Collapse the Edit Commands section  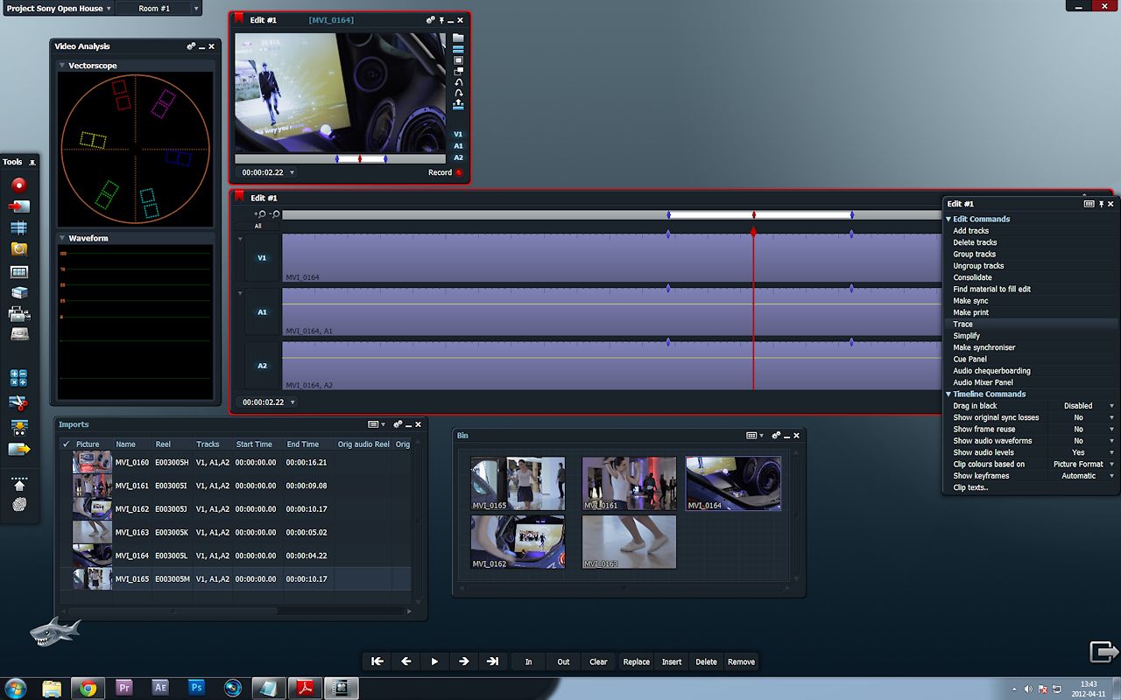point(948,220)
